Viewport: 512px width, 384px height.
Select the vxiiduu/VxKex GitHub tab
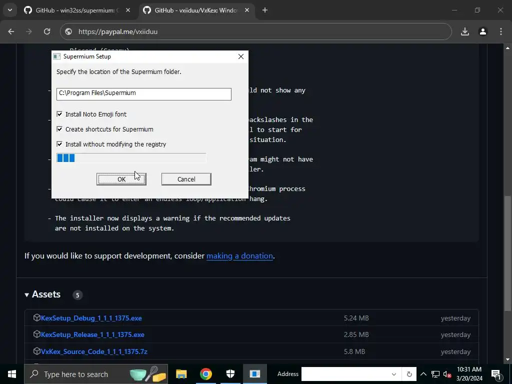click(x=197, y=10)
